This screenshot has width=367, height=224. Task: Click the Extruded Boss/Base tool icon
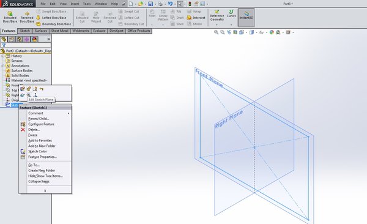pos(10,13)
